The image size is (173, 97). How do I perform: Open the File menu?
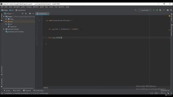tap(2, 7)
